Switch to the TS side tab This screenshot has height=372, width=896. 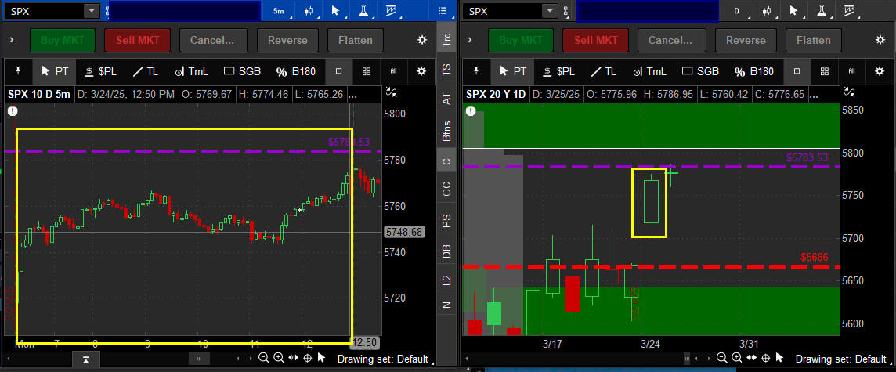click(x=446, y=69)
